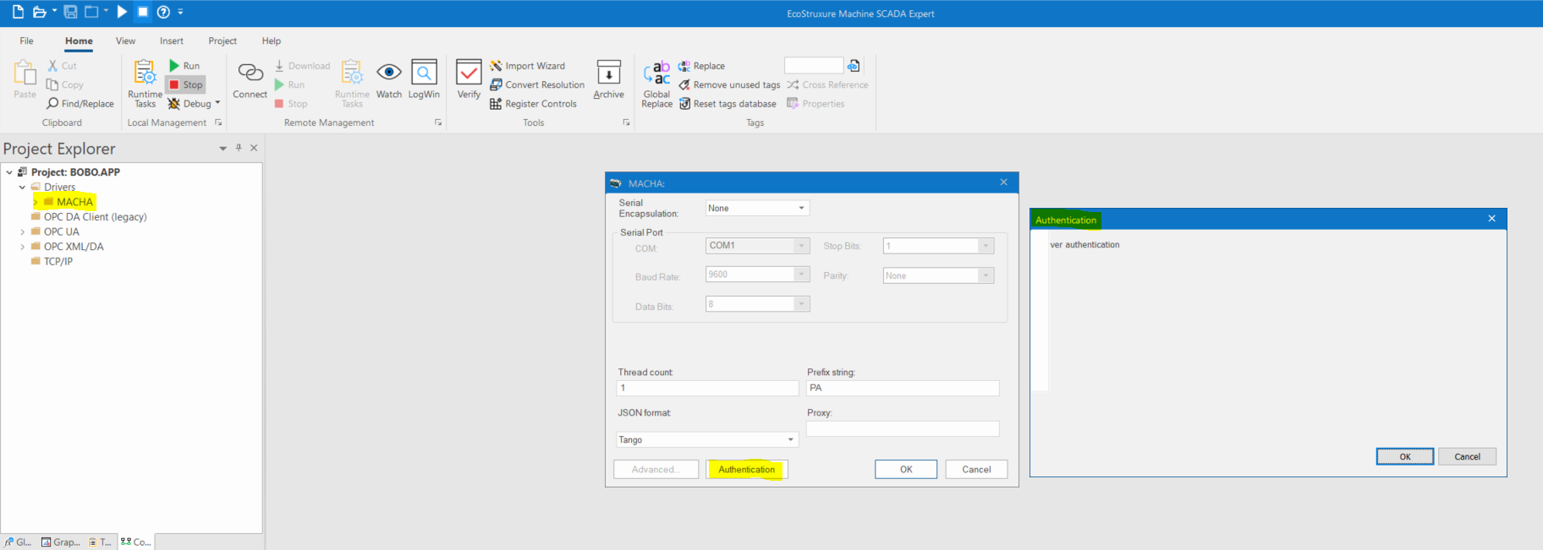Switch to the Insert ribbon tab

(172, 41)
